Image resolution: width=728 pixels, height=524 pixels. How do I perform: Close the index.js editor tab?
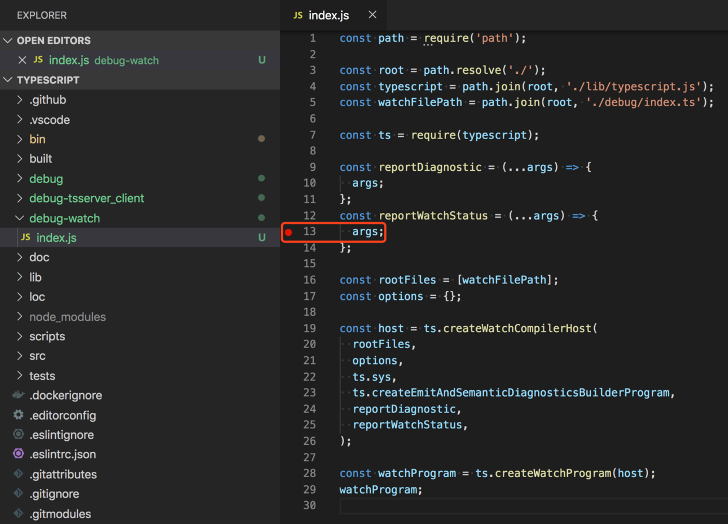point(372,14)
